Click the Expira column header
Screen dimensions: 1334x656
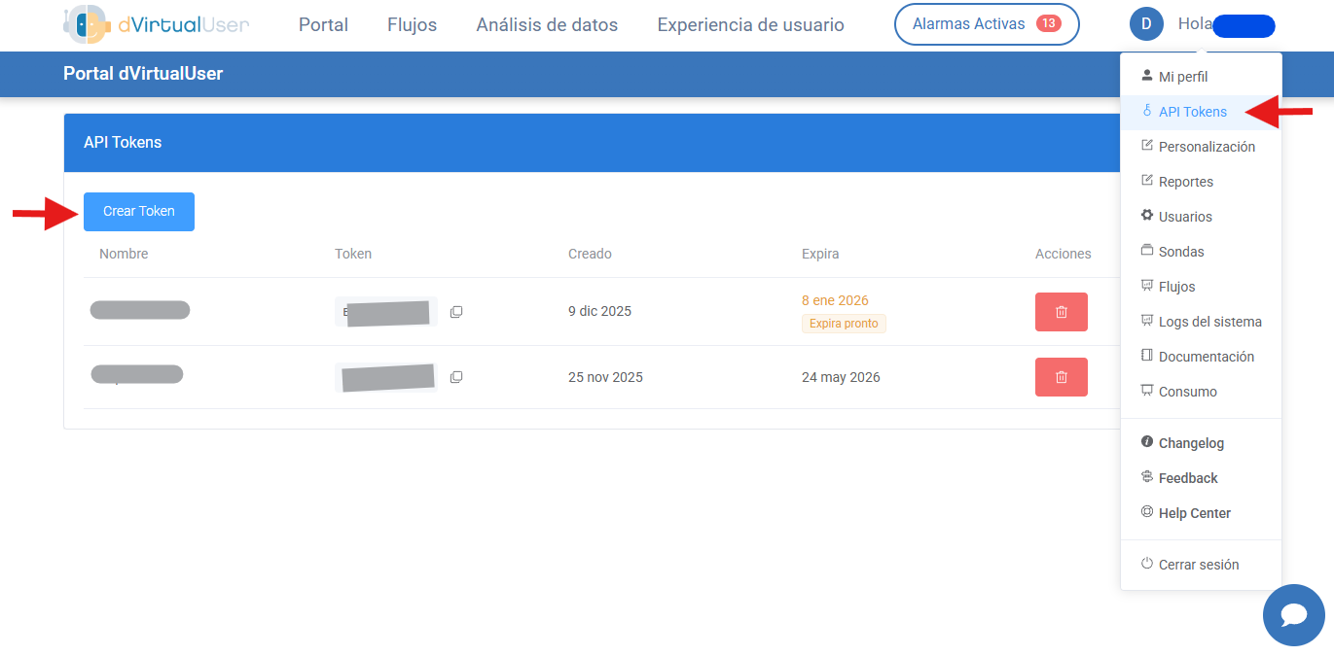820,254
